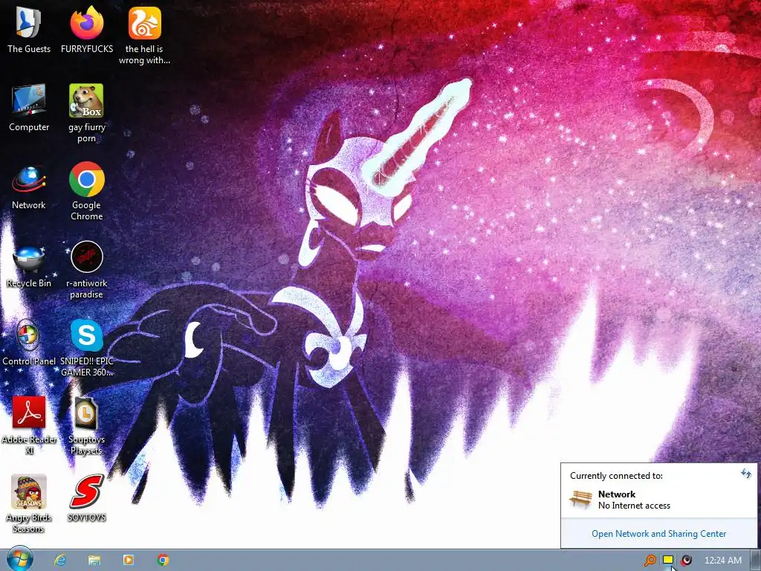Select the "SNIPED!! EPIC GAMER 360..." label
The height and width of the screenshot is (571, 761).
86,367
